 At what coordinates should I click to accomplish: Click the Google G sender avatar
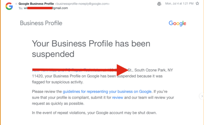pos(9,6)
